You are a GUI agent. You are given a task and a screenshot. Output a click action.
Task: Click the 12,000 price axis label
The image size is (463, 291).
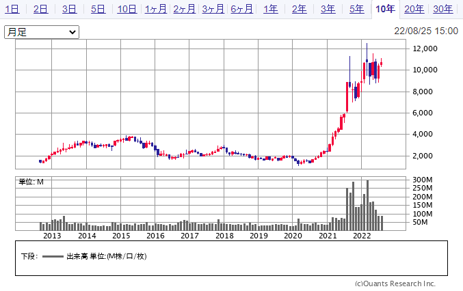coord(425,48)
